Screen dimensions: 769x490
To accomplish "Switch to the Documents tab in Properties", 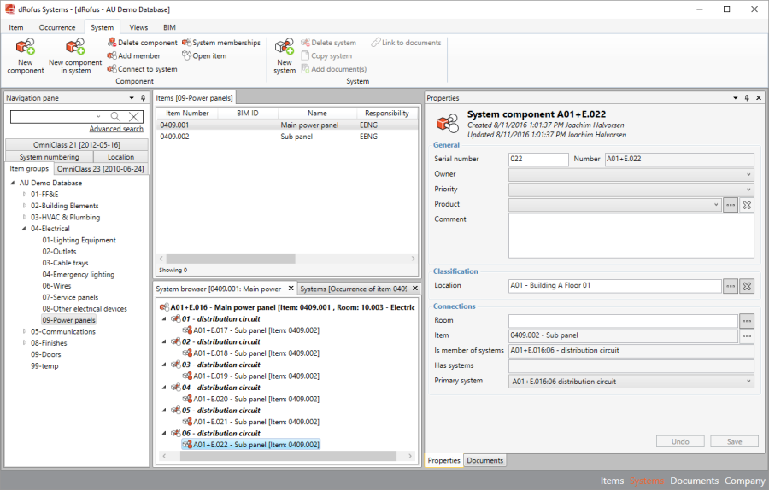I will pos(484,461).
